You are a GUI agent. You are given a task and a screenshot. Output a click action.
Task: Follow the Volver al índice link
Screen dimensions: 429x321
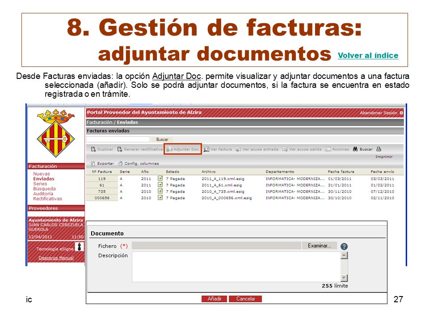point(368,55)
